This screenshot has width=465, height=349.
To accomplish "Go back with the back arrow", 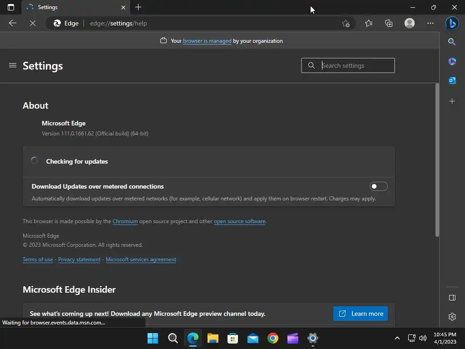I will click(12, 23).
